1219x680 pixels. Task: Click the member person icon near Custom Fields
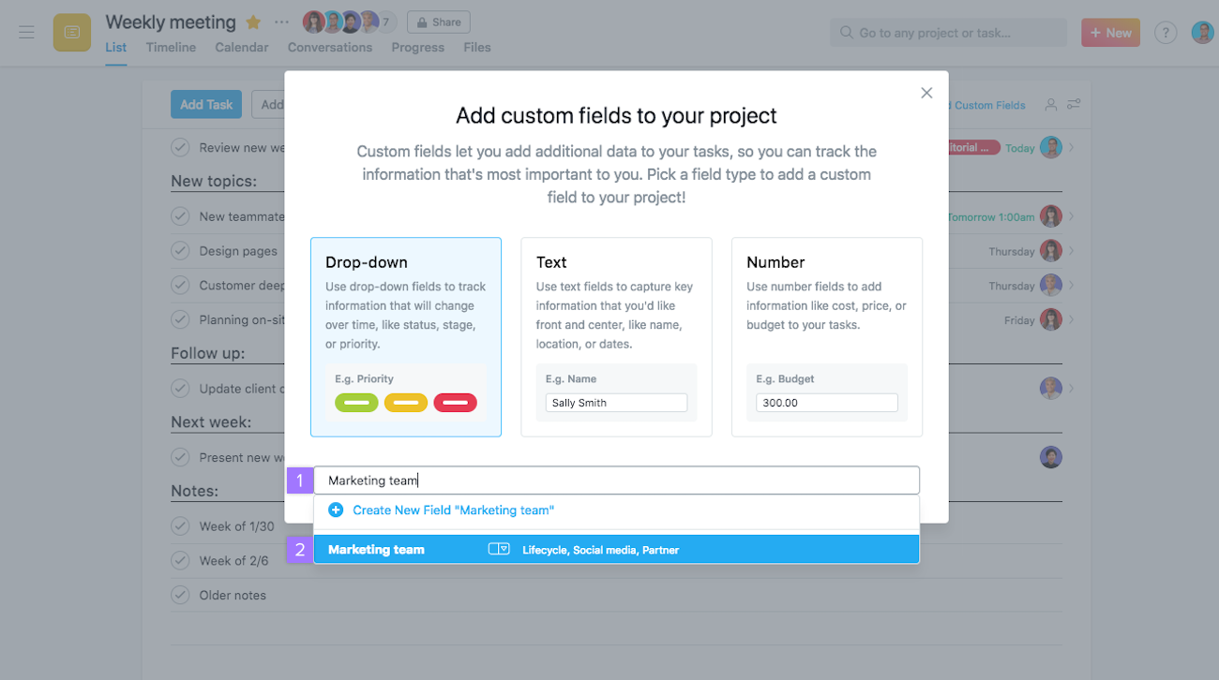1050,106
